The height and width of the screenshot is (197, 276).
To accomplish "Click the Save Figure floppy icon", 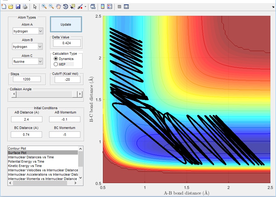I will (18, 6).
